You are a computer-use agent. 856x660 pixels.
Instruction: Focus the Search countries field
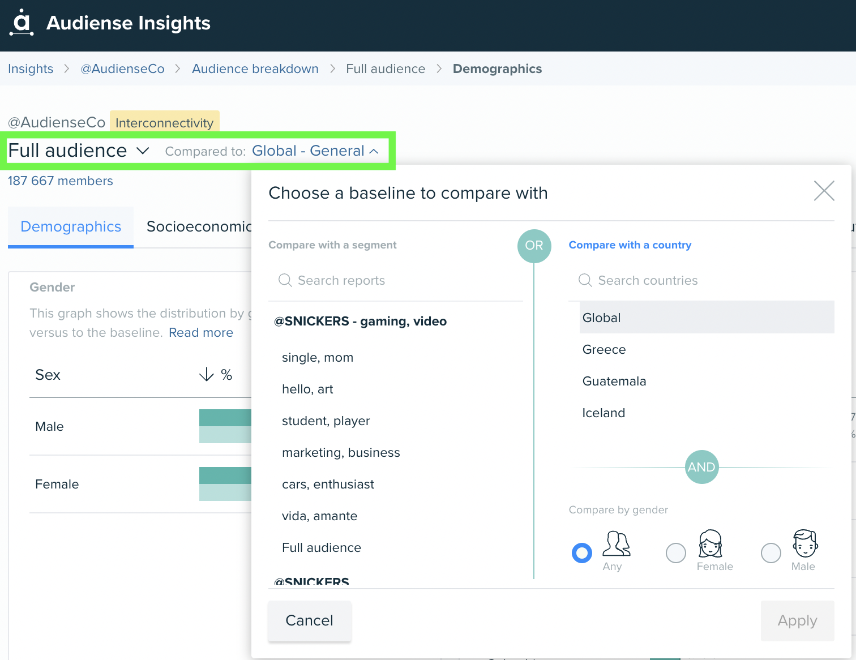701,280
